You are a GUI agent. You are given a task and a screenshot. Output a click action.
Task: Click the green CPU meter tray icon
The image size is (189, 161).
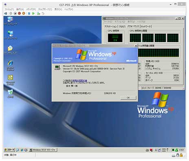coord(173,150)
